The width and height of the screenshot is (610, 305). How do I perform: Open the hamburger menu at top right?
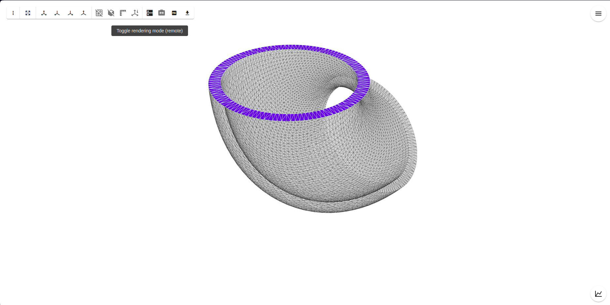tap(598, 14)
